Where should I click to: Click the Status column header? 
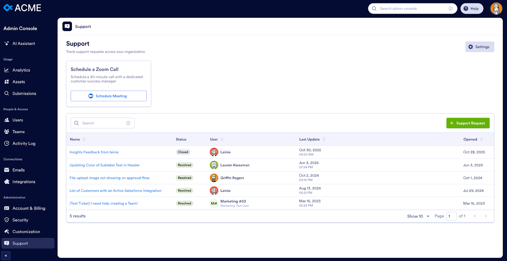coord(181,139)
